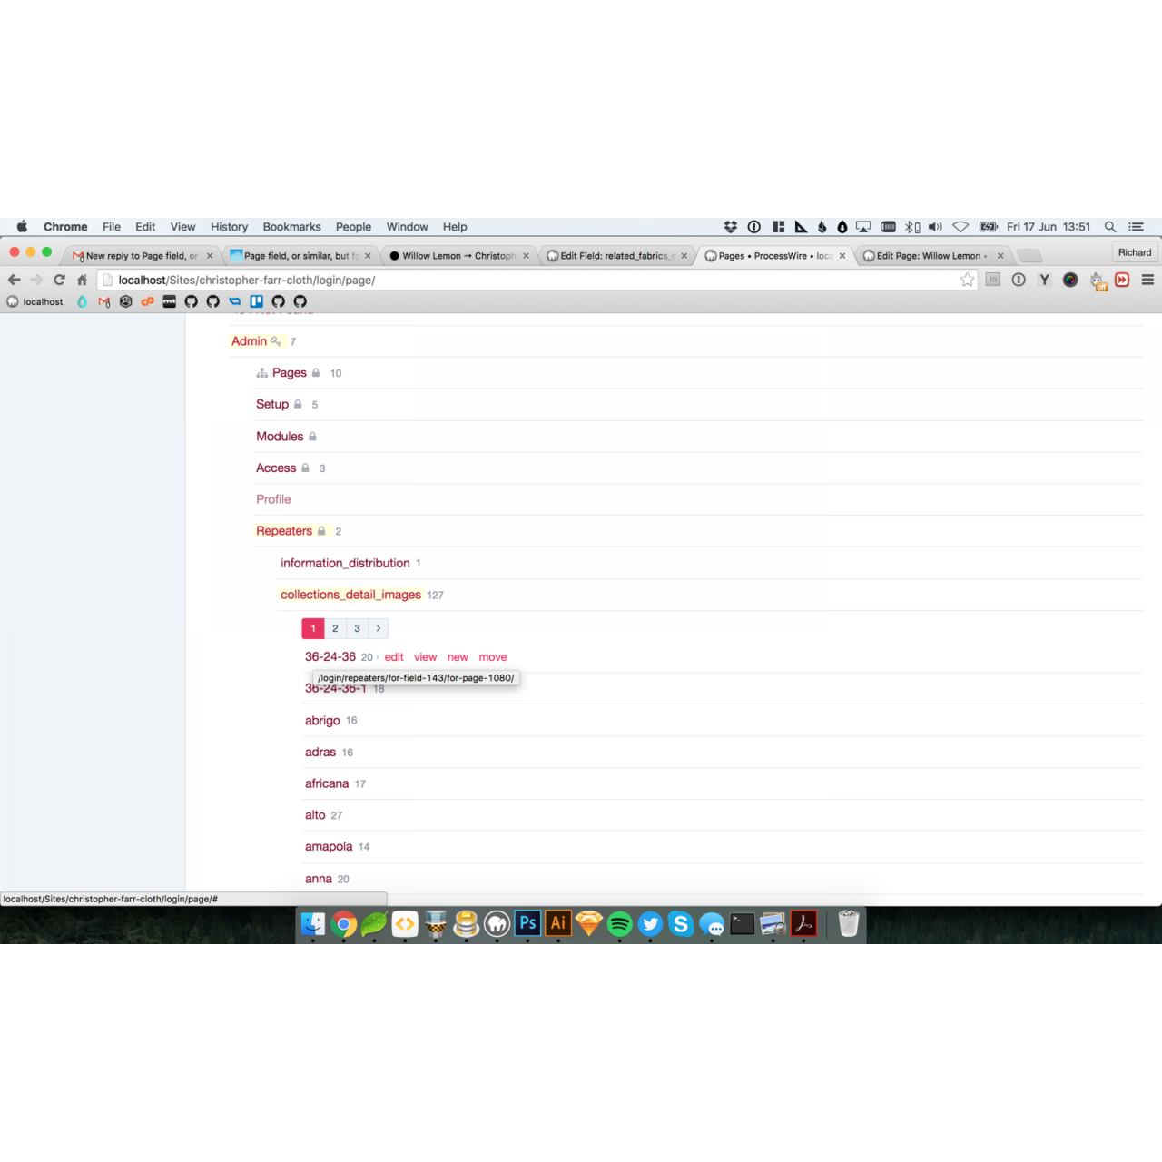Click the URL address bar
Image resolution: width=1162 pixels, height=1162 pixels.
click(527, 280)
